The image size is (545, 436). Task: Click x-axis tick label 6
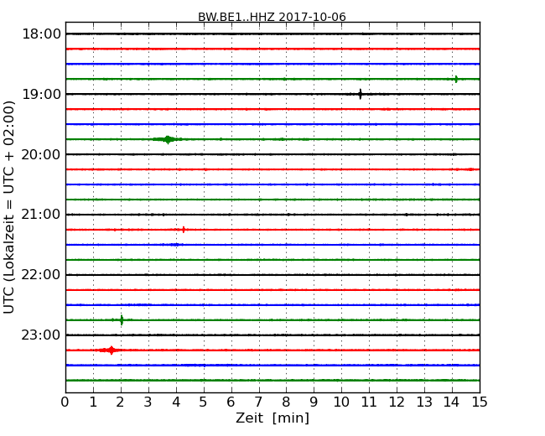point(231,402)
